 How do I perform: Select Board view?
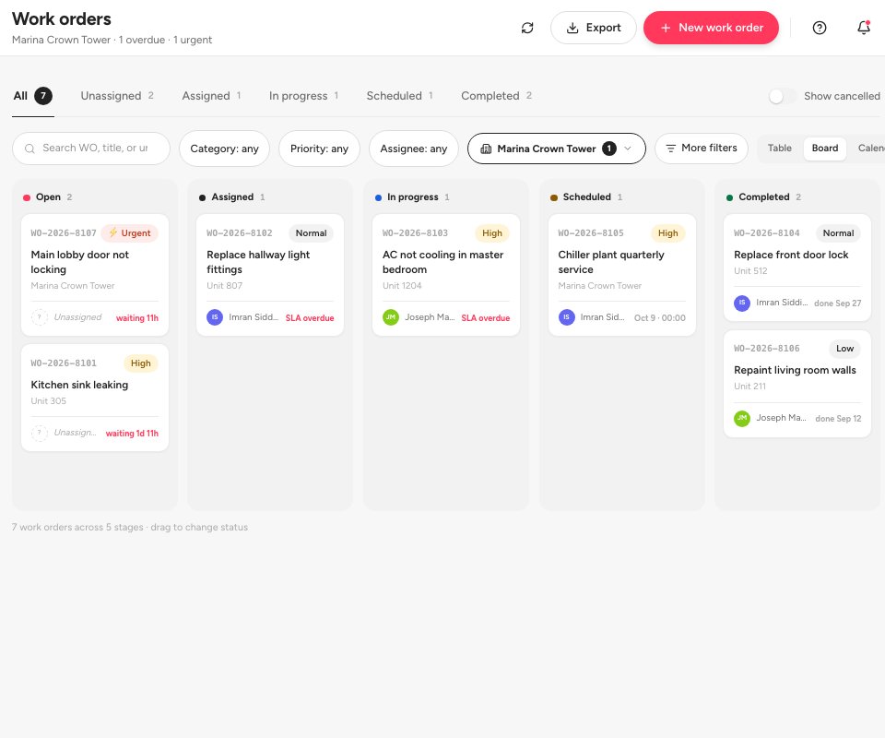point(824,149)
